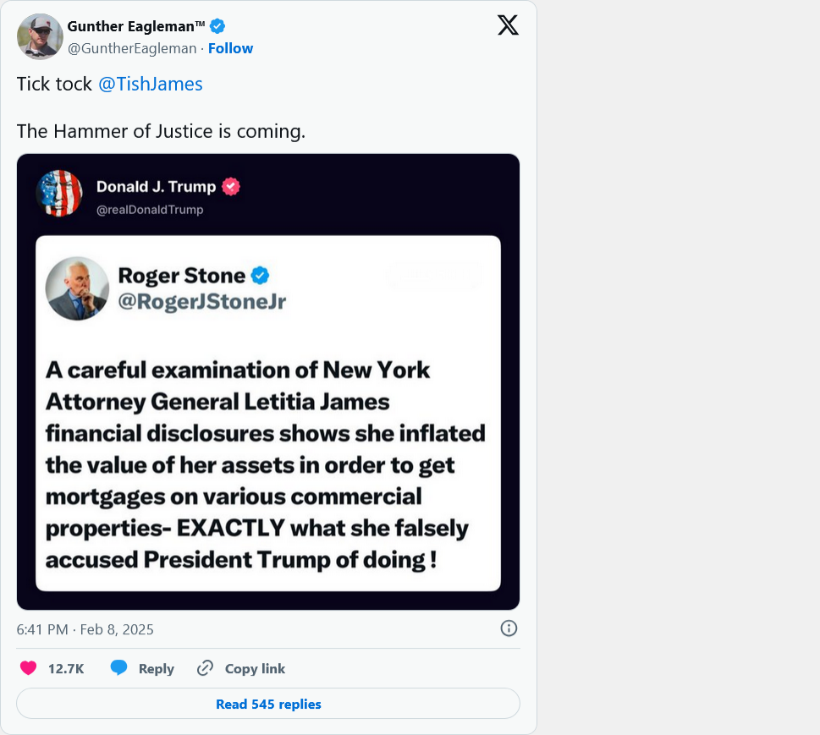
Task: Click Gunther Eagleman's verified badge
Action: pyautogui.click(x=217, y=26)
